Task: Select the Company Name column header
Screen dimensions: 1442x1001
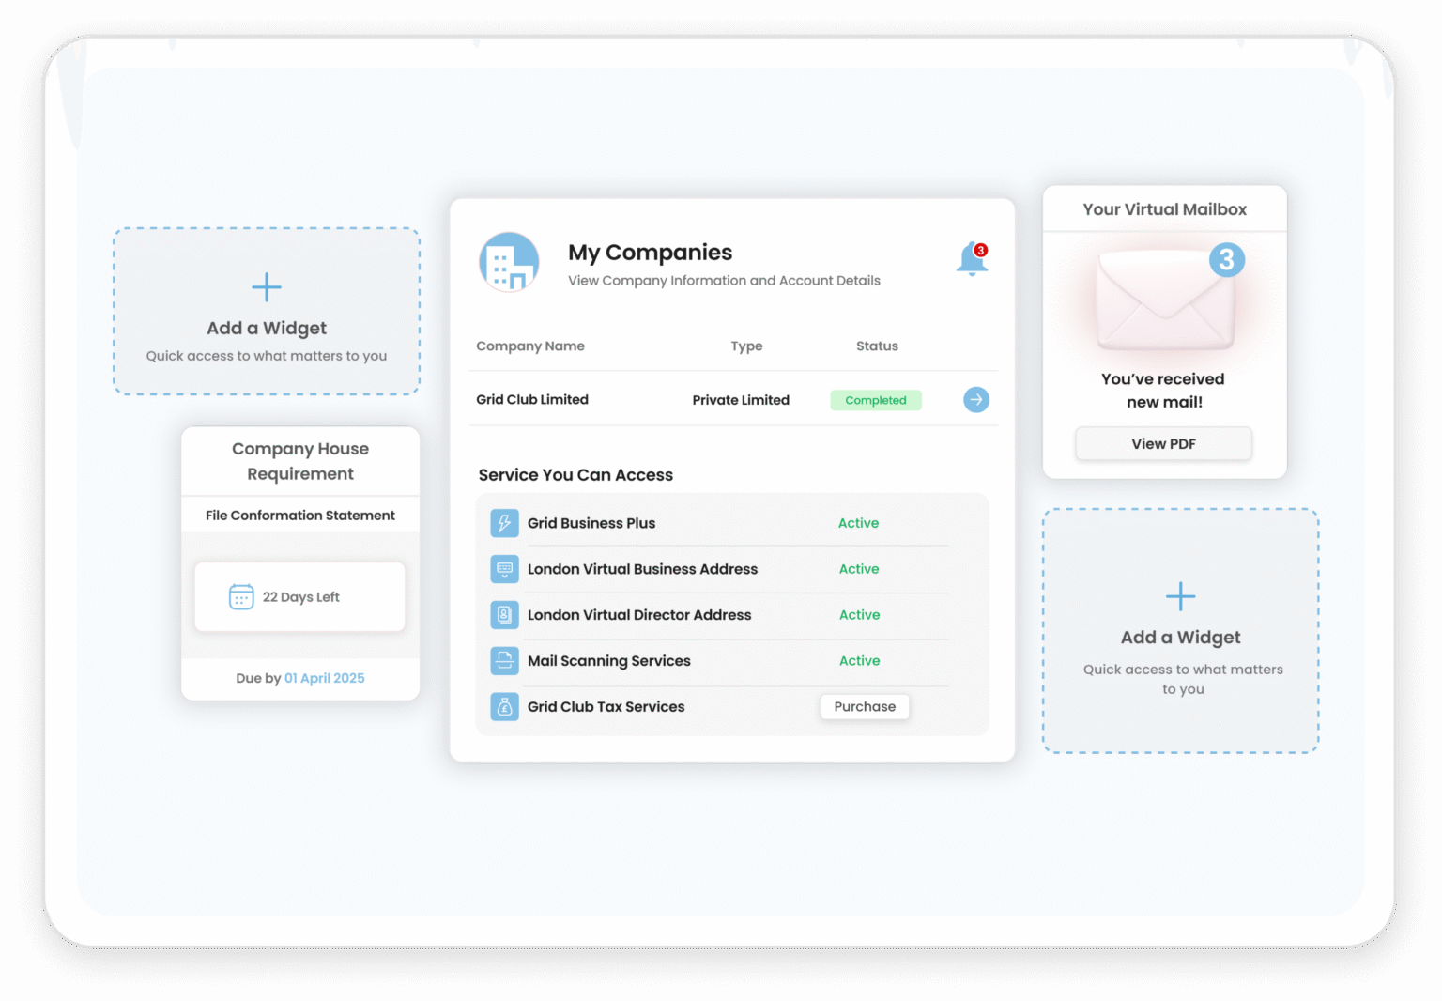Action: pyautogui.click(x=529, y=346)
